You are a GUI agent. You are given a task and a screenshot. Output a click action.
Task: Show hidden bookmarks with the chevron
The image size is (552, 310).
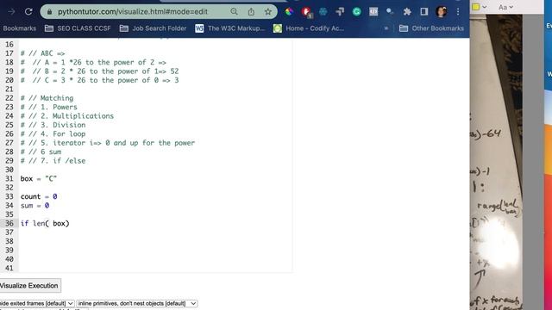click(386, 28)
